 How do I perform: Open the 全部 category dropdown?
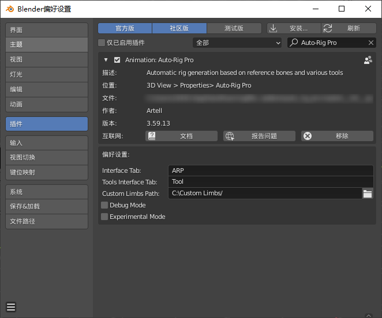pyautogui.click(x=237, y=43)
